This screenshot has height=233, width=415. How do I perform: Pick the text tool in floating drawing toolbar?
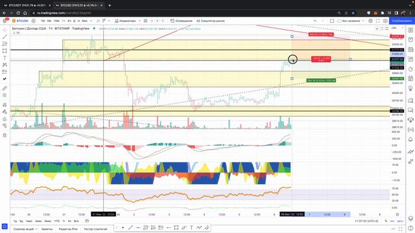click(191, 227)
